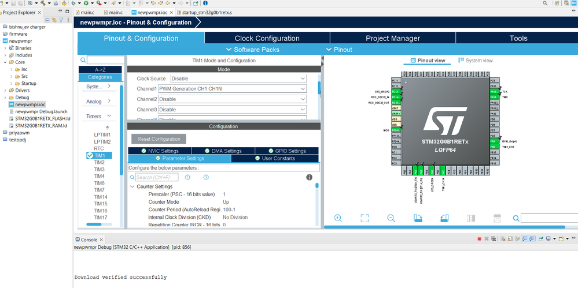
Task: Open the startup_stm32g0b1retx.s editor tab
Action: pyautogui.click(x=205, y=12)
